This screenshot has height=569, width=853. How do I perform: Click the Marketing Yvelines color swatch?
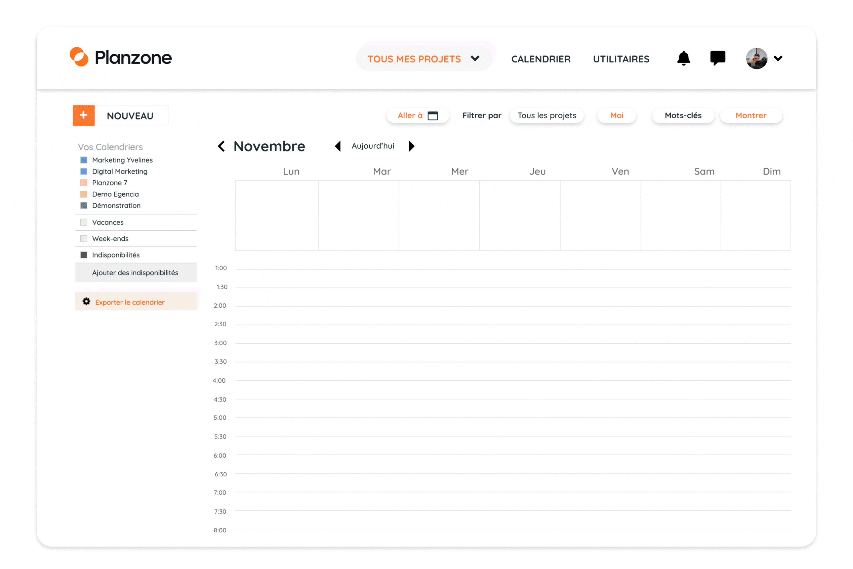[84, 160]
